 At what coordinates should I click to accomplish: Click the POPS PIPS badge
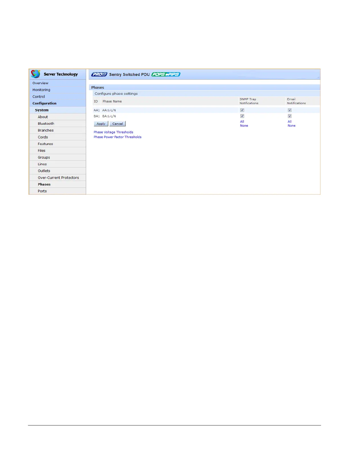[x=166, y=74]
